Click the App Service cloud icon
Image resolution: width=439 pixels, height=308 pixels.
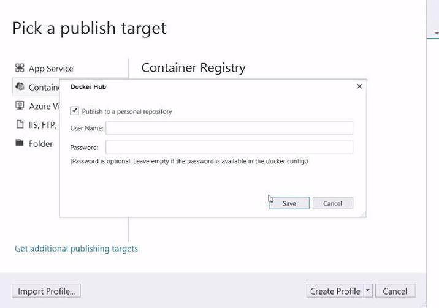(20, 68)
